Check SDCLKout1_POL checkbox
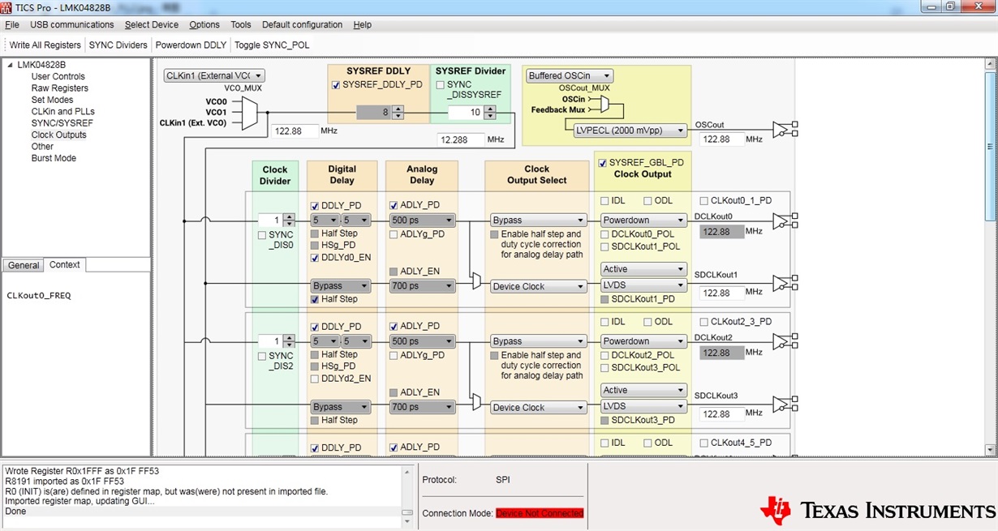 pyautogui.click(x=605, y=246)
